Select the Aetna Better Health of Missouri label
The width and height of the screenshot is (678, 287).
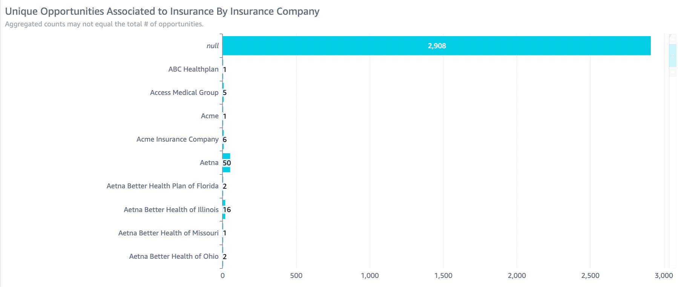(168, 233)
